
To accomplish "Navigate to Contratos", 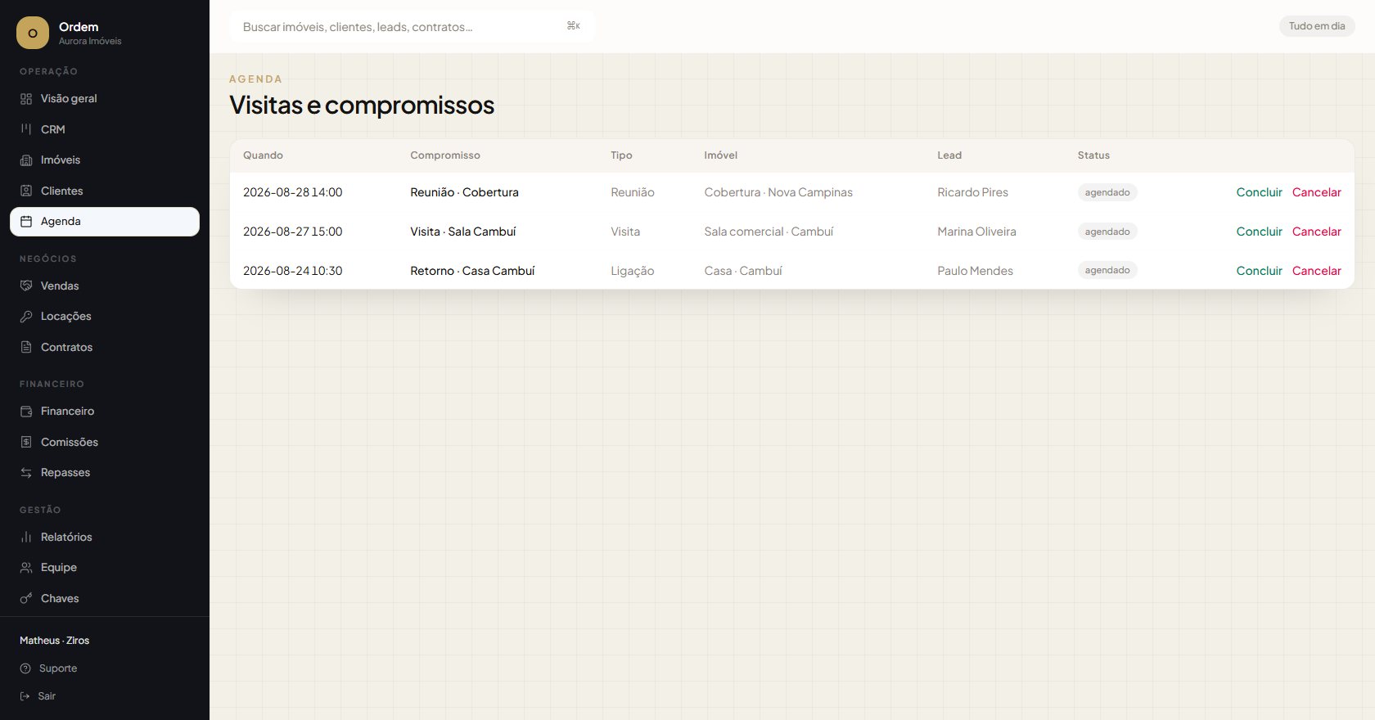I will (105, 347).
